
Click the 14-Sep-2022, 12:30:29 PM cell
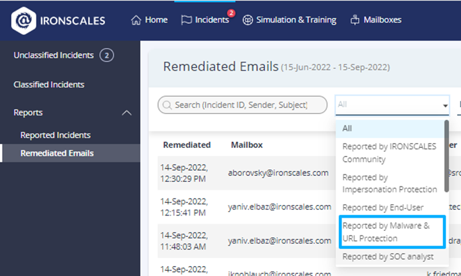click(184, 173)
